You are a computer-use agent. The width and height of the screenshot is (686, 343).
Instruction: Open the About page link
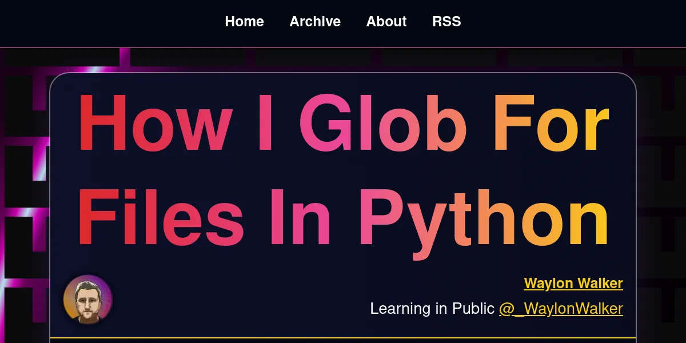[x=386, y=22]
